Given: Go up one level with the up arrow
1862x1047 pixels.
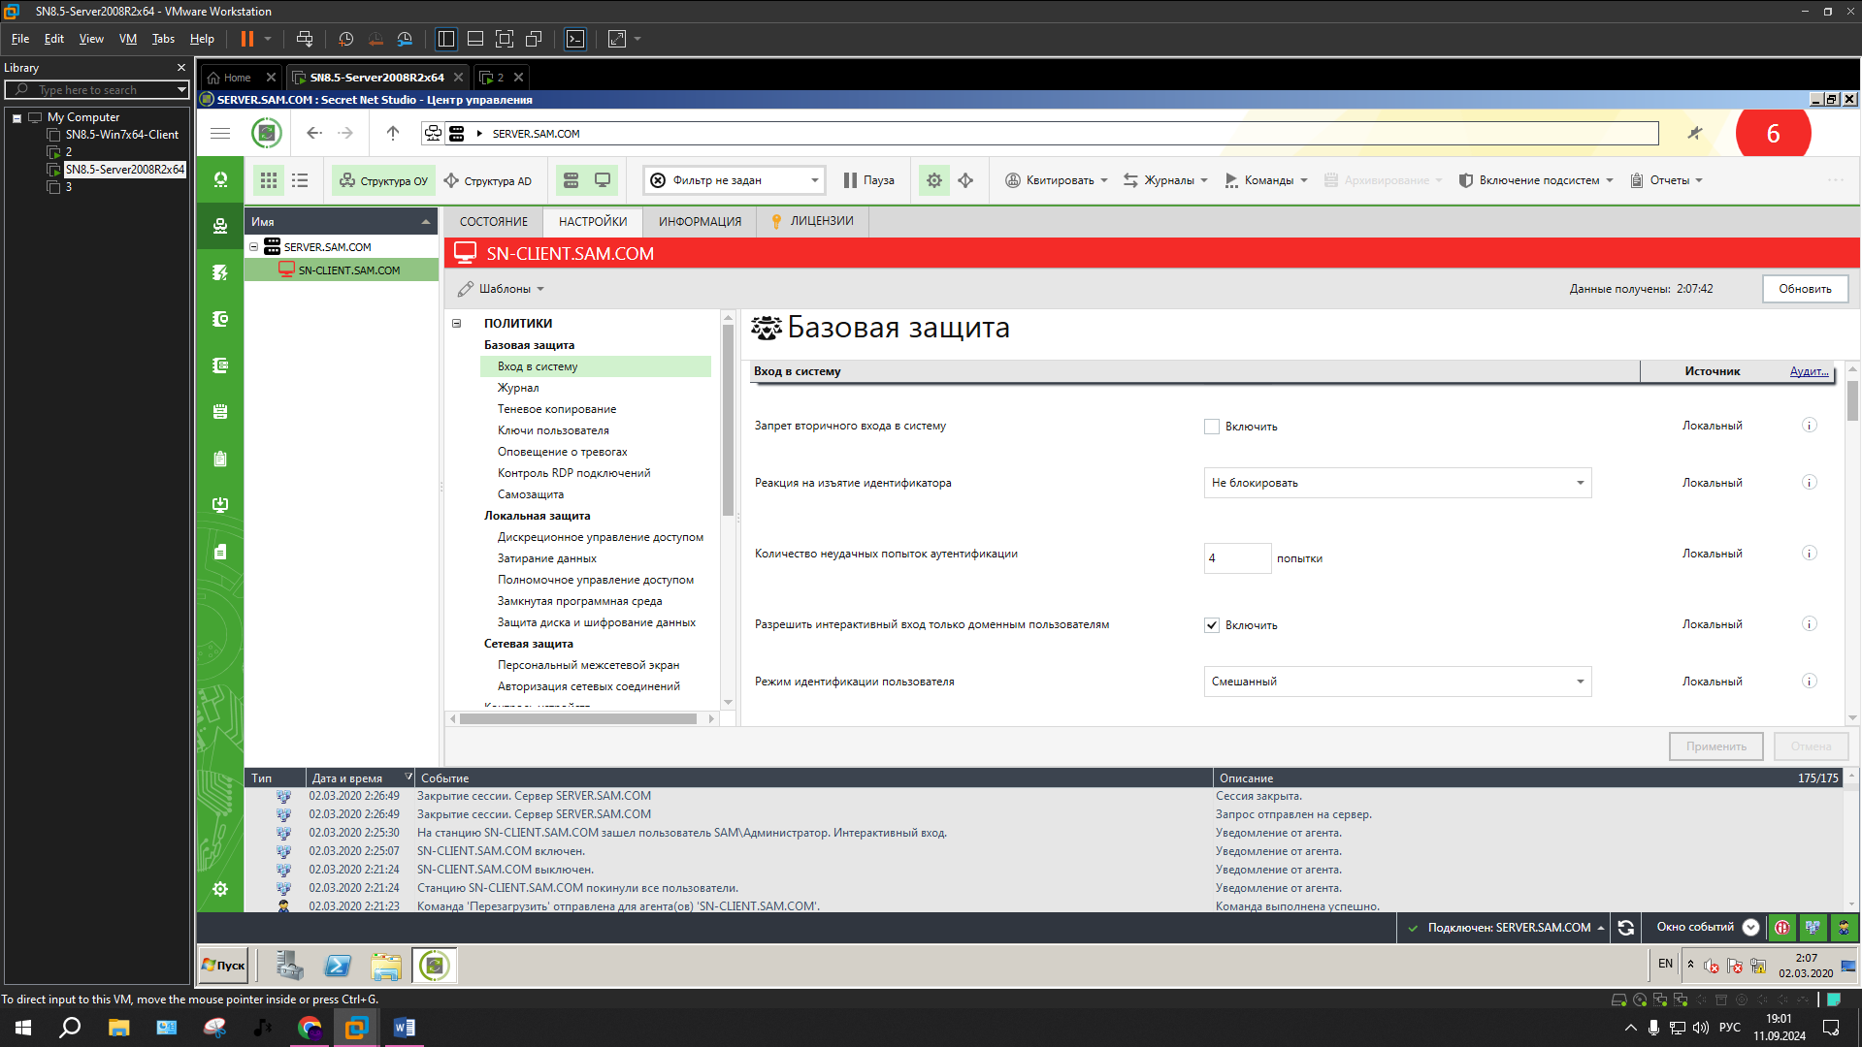Looking at the screenshot, I should pos(393,134).
